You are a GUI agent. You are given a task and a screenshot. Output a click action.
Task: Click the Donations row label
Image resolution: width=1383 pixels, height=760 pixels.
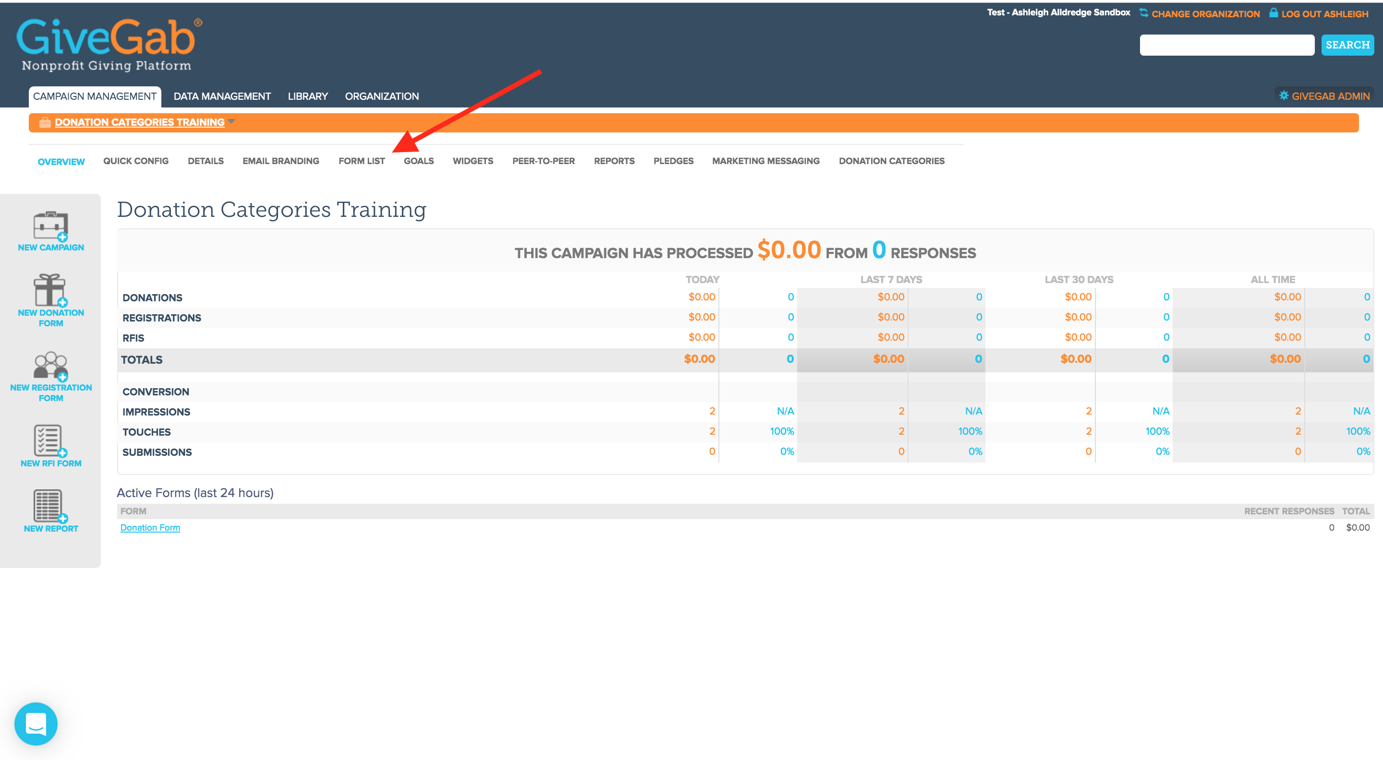[153, 297]
